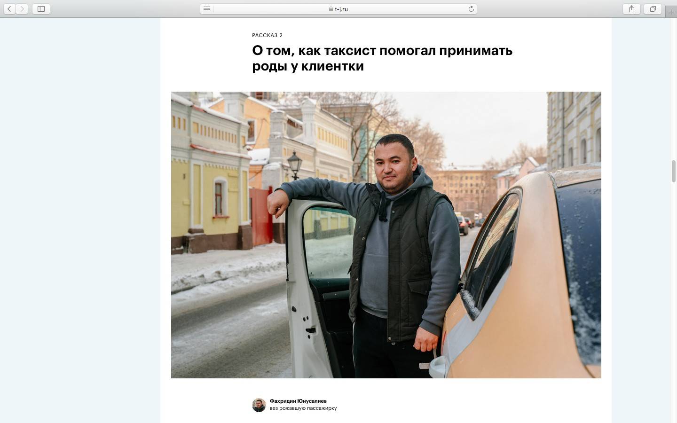
Task: Focus the t-j.ru address field
Action: coord(338,9)
